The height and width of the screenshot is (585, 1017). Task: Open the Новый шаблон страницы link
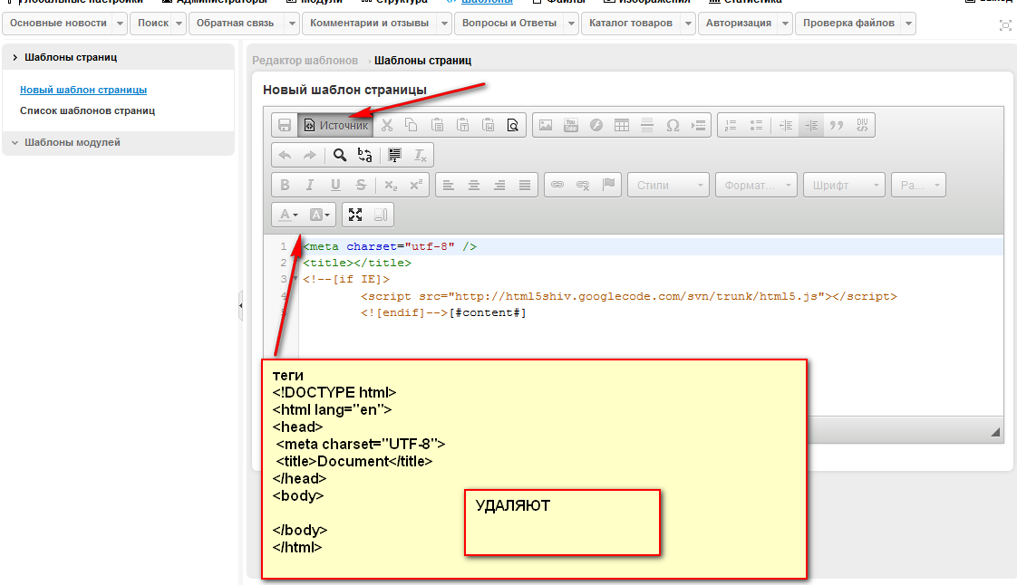coord(83,90)
